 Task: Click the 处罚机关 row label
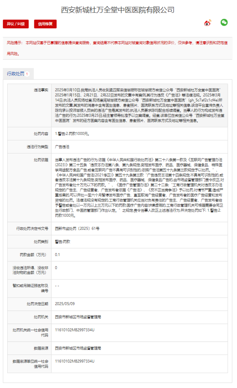point(41,317)
